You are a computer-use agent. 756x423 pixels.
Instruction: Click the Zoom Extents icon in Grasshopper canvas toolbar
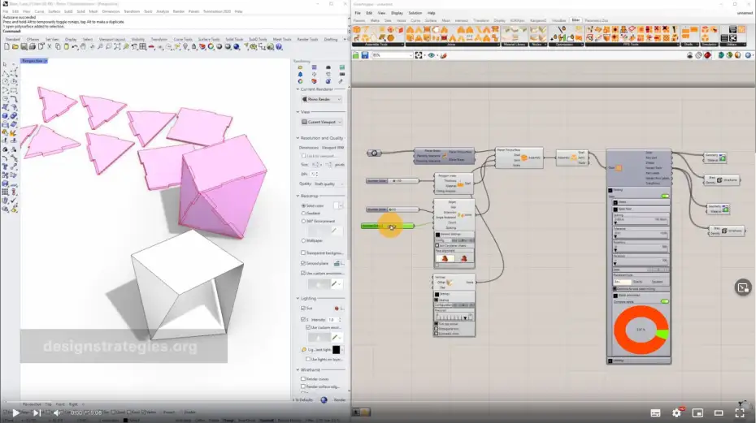pos(419,55)
